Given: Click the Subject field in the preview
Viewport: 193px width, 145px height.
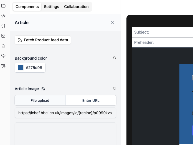Looking at the screenshot, I should (171, 32).
